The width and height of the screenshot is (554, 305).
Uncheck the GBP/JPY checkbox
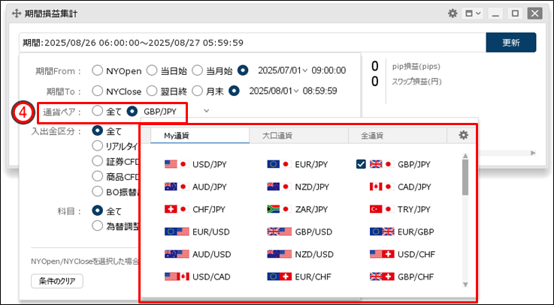tap(362, 163)
